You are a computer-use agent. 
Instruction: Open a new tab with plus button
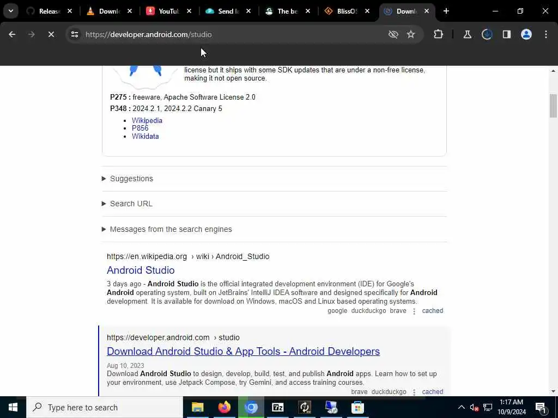446,11
